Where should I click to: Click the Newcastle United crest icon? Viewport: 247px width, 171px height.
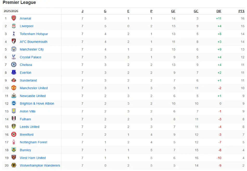point(14,96)
